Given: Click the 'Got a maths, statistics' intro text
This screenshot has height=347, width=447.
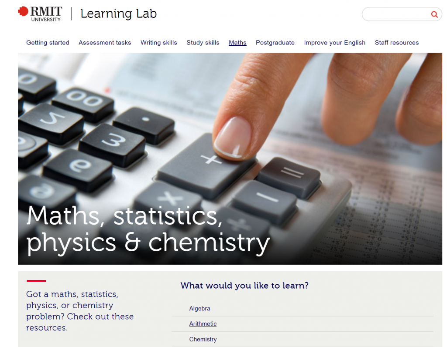Looking at the screenshot, I should click(80, 311).
